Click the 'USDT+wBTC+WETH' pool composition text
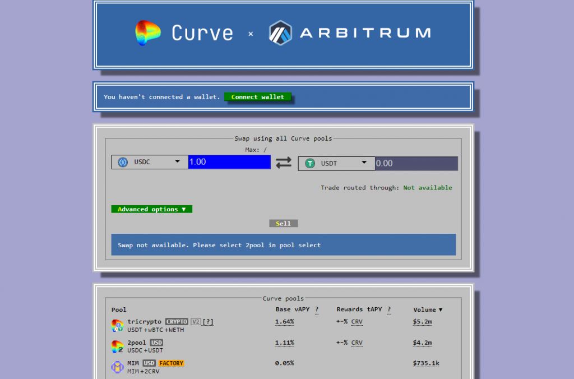 (156, 330)
